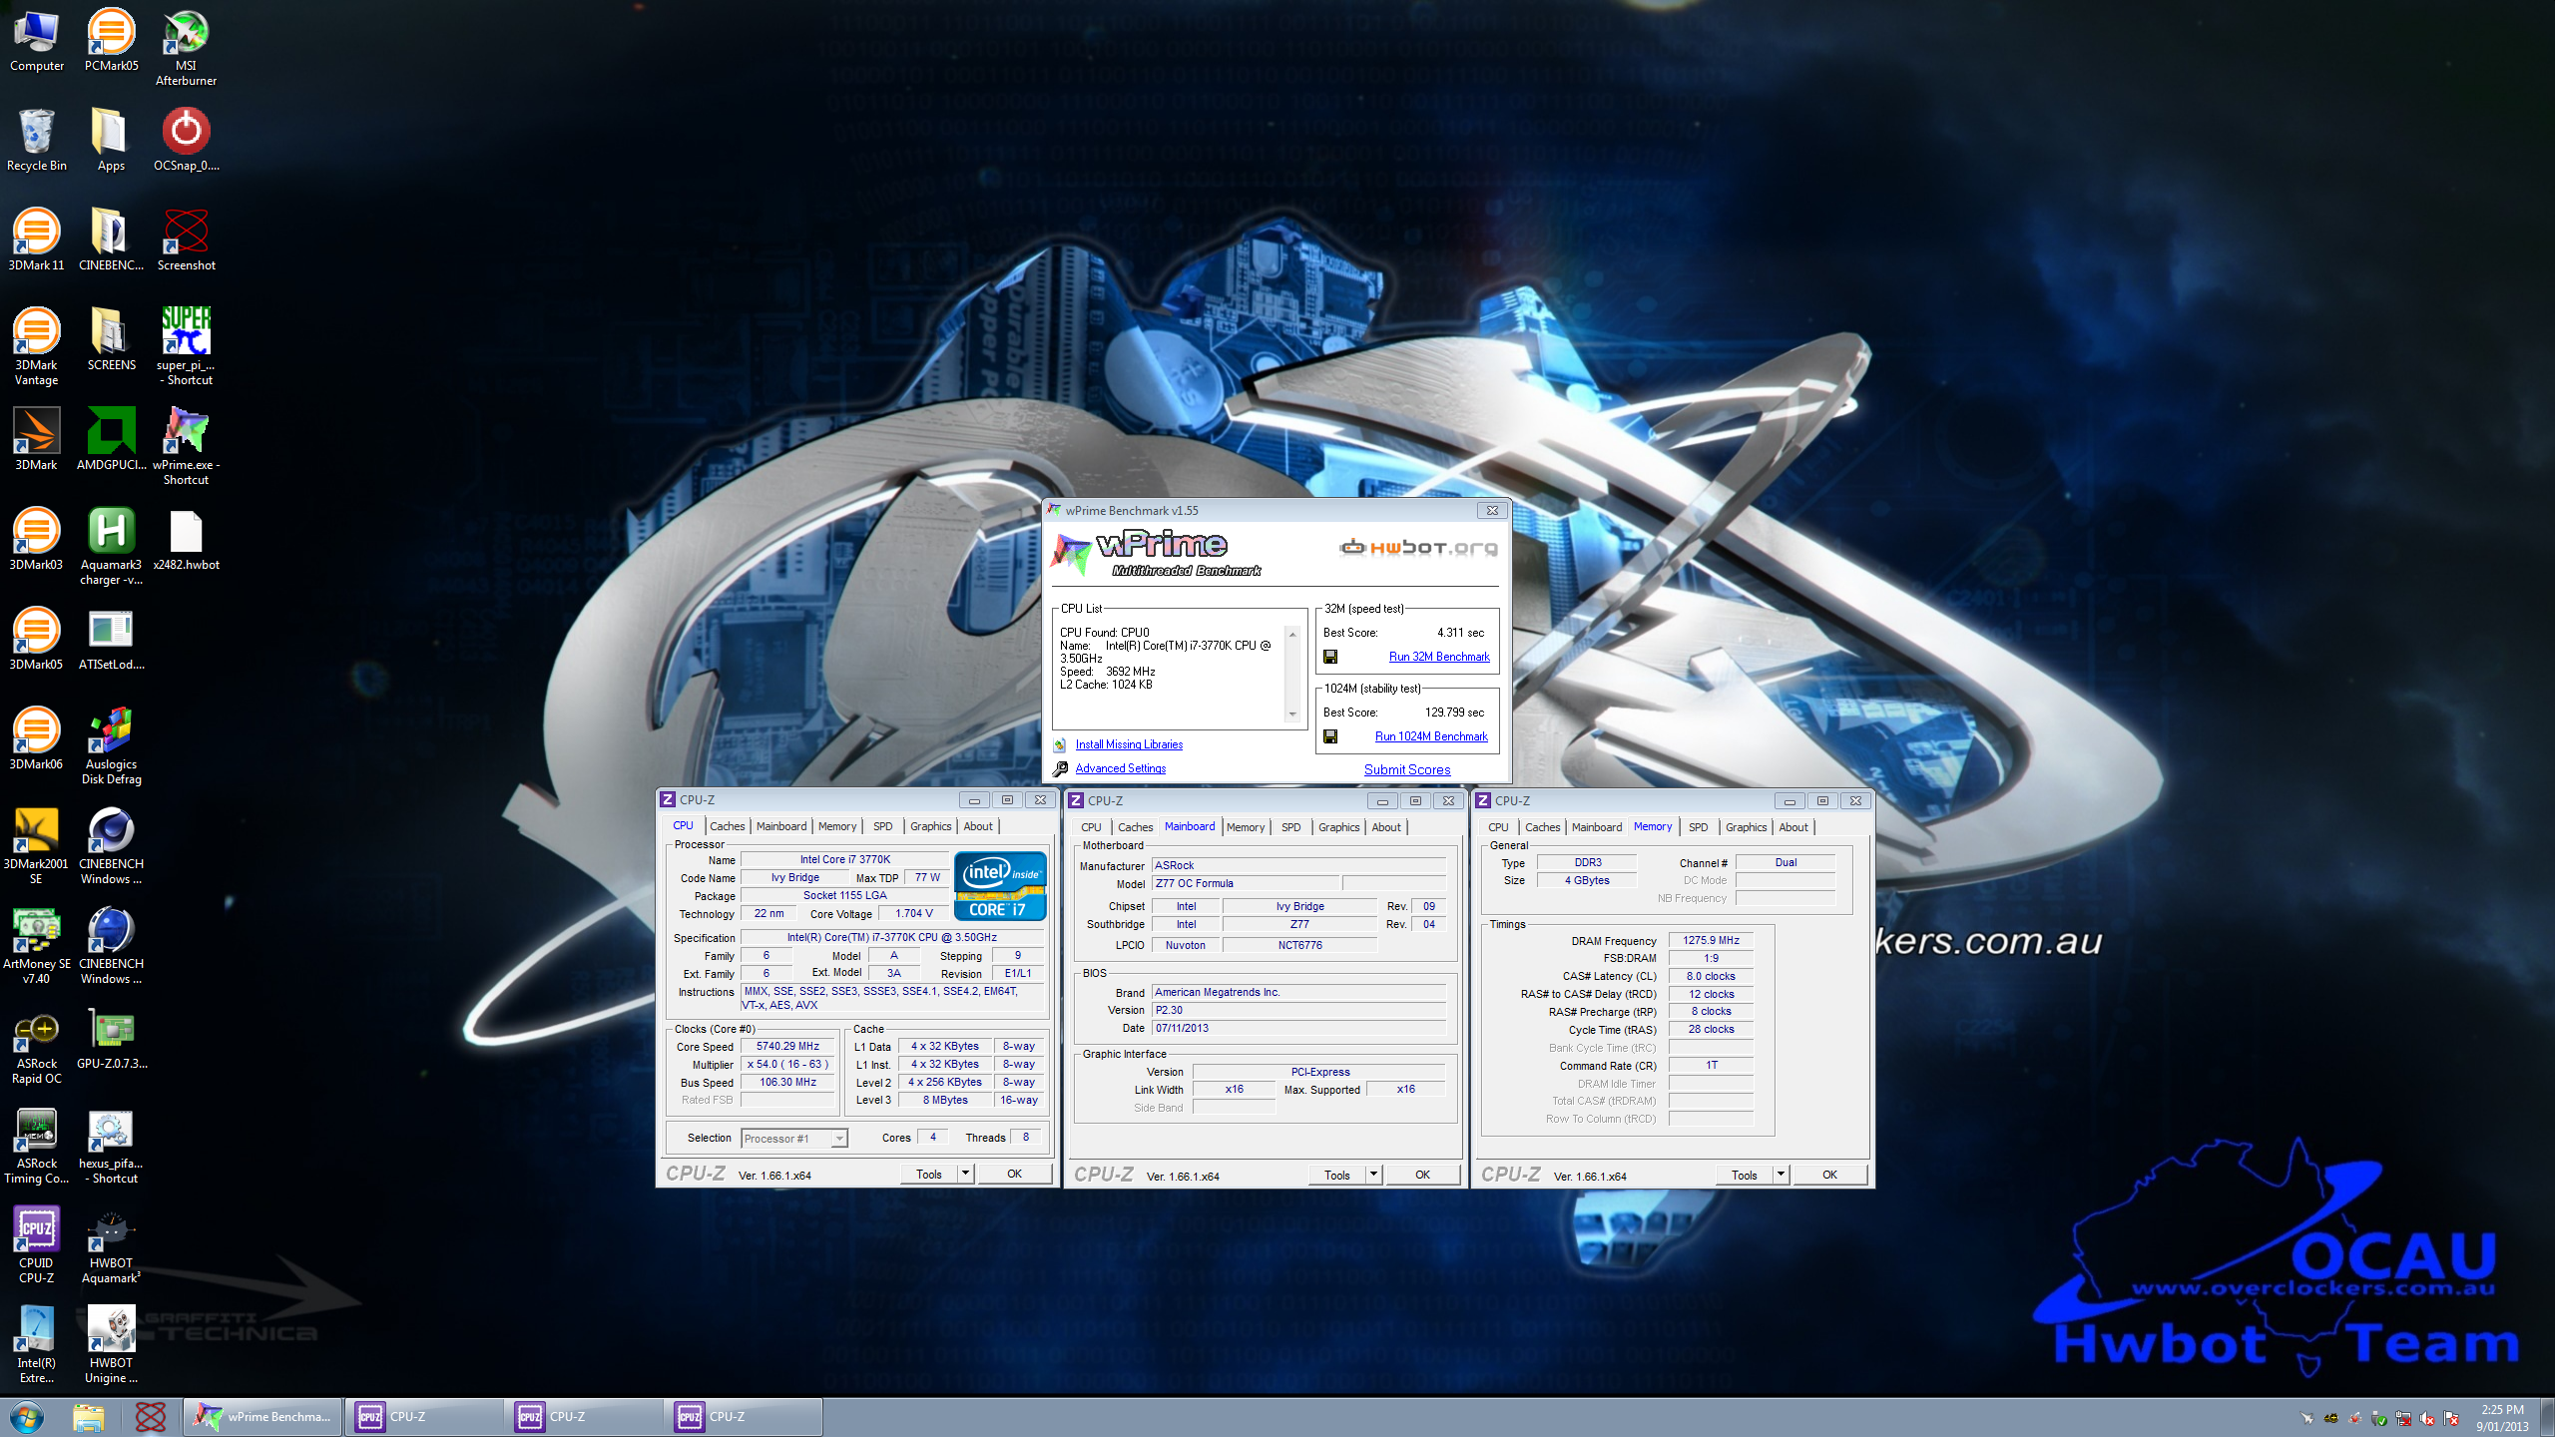Image resolution: width=2555 pixels, height=1437 pixels.
Task: Open MSI Afterburner desktop shortcut
Action: pos(186,48)
